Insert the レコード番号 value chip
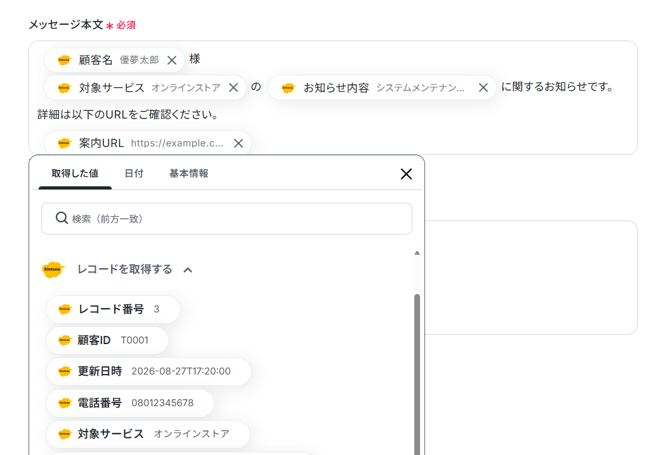This screenshot has width=663, height=455. click(x=113, y=309)
